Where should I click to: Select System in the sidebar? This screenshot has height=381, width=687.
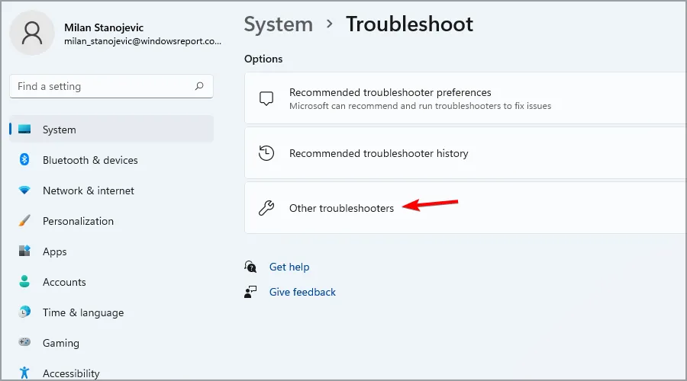tap(59, 130)
